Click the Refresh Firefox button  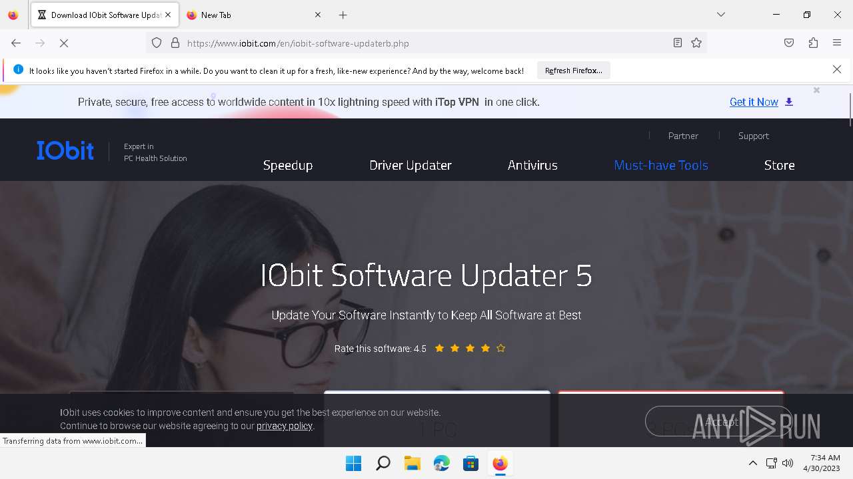(x=574, y=71)
